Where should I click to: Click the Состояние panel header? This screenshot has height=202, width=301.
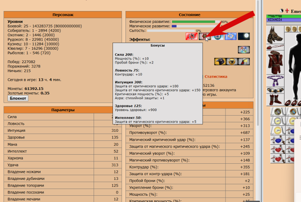click(190, 15)
